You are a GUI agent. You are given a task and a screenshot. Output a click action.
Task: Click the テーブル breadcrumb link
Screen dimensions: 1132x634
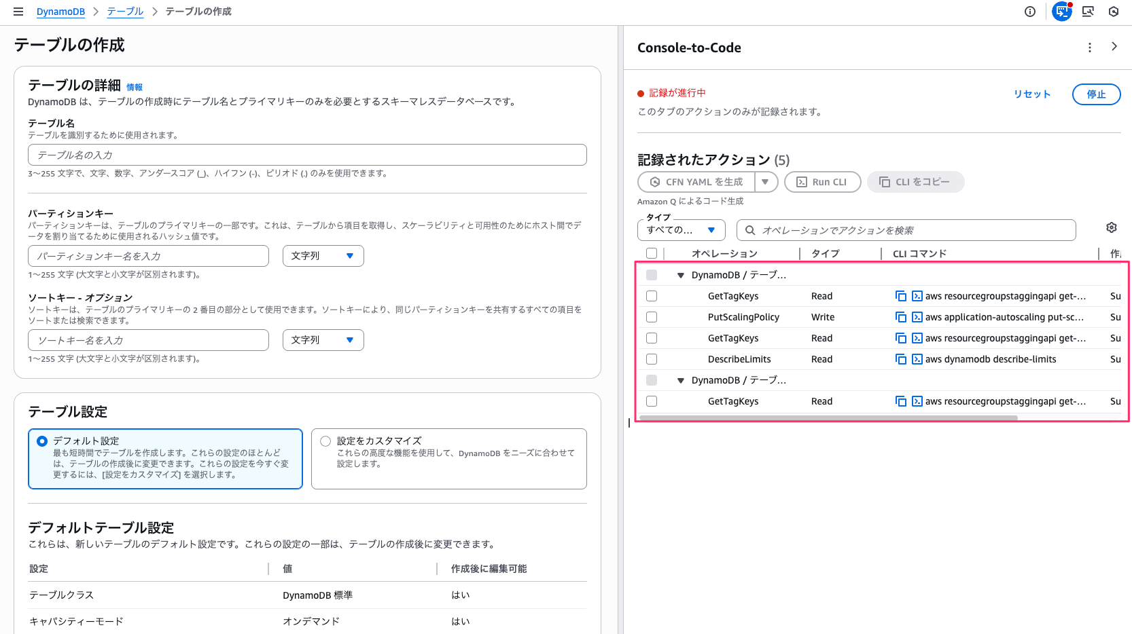coord(125,12)
